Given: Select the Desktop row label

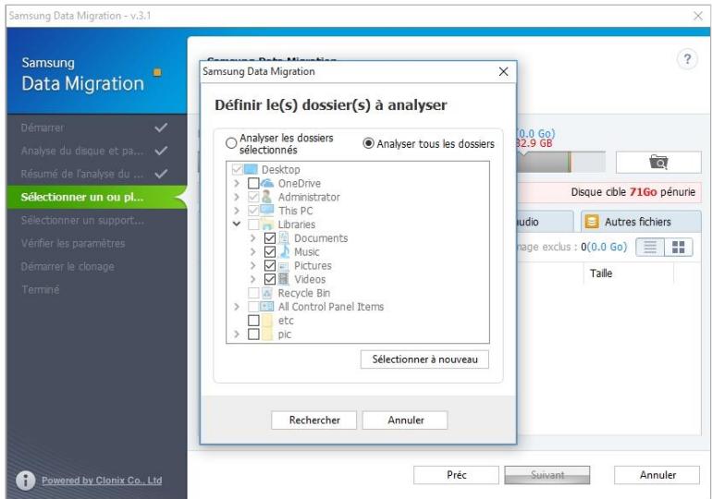Looking at the screenshot, I should pyautogui.click(x=280, y=170).
